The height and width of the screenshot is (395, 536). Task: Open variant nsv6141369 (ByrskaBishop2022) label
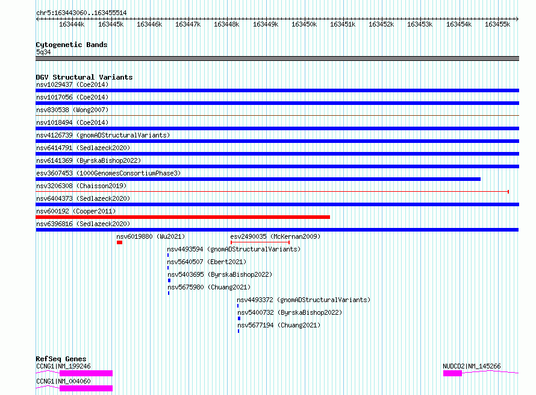[x=89, y=160]
